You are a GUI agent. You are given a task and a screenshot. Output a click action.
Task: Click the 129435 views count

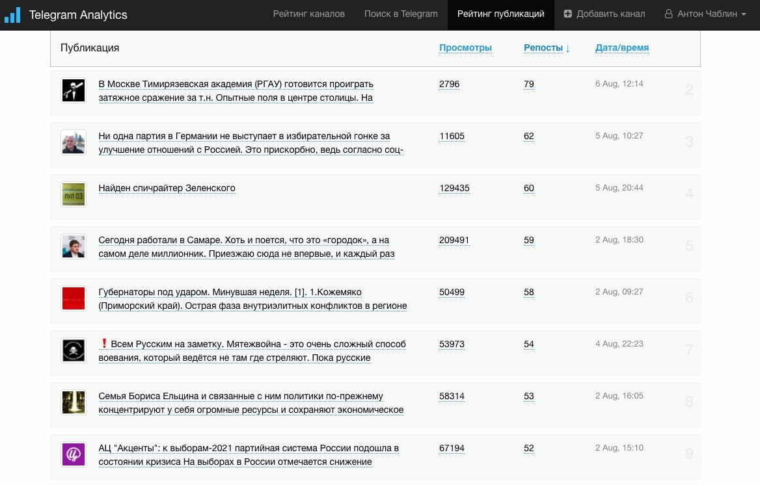[x=454, y=188]
